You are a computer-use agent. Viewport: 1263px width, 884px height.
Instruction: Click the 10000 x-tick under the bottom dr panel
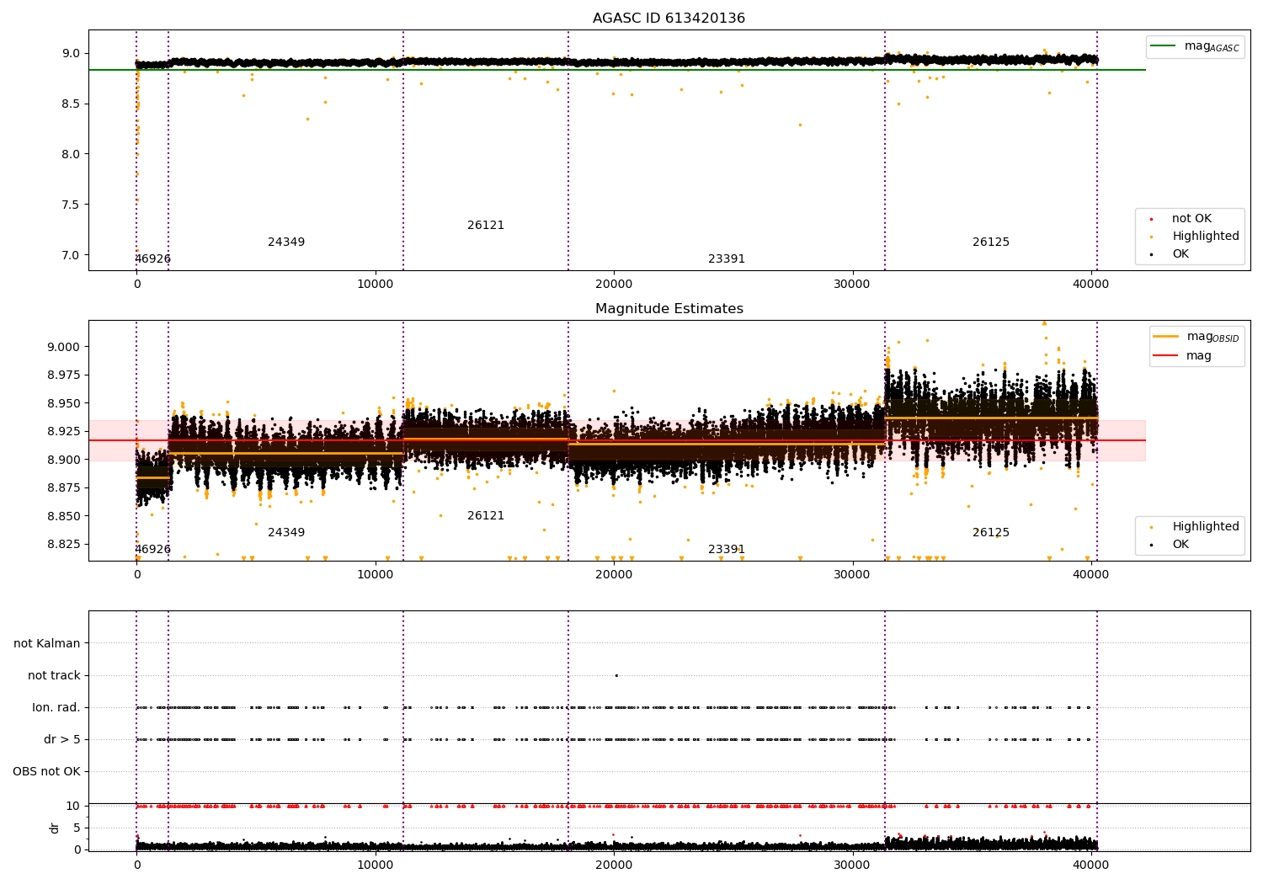click(375, 865)
